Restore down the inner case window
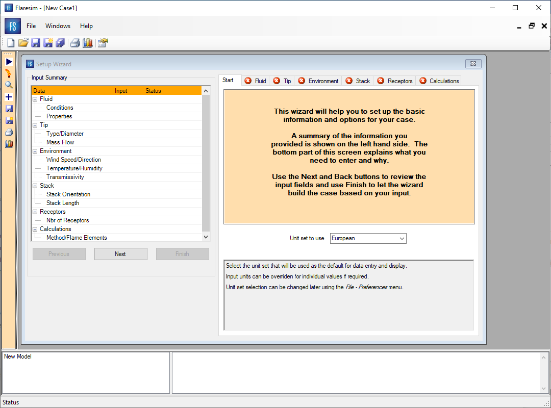551x408 pixels. (532, 26)
